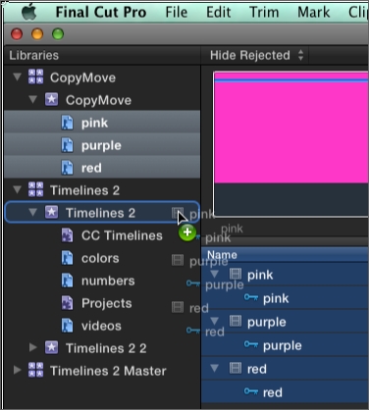Collapse the CopyMove event disclosure triangle

coord(32,100)
